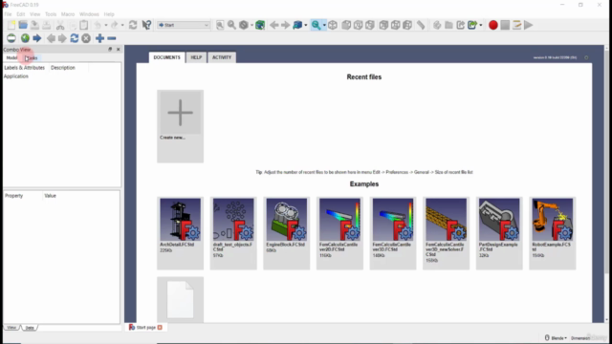
Task: Select the Model tab in Combo View
Action: point(11,57)
